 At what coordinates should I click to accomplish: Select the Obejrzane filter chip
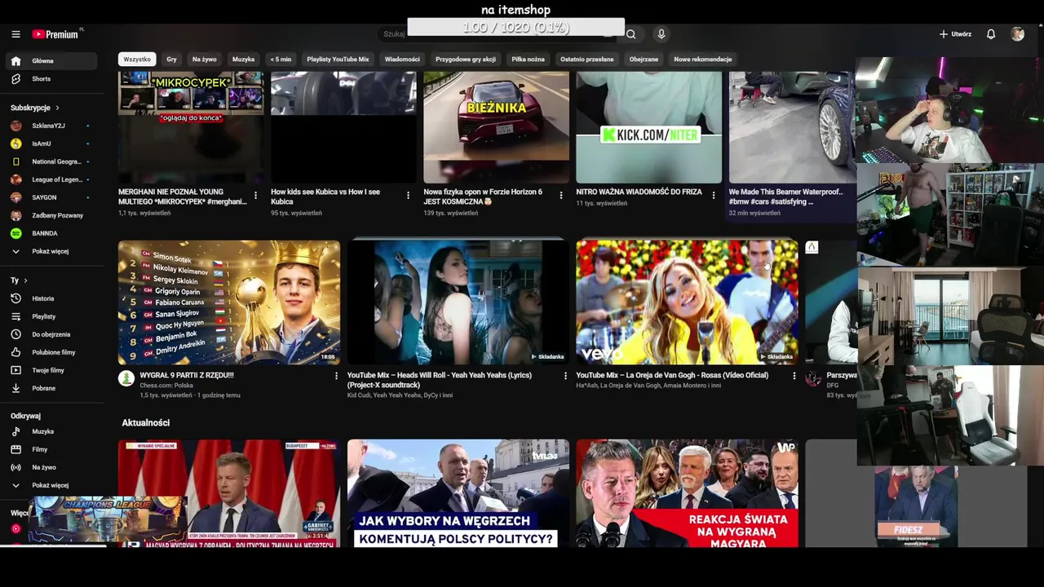tap(644, 60)
